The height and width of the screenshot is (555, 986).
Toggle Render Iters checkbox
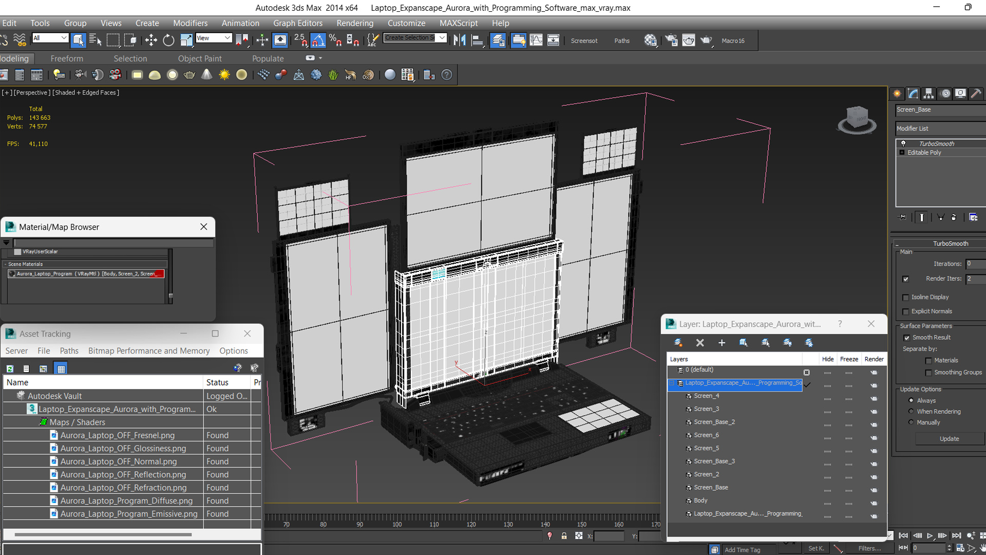point(906,279)
